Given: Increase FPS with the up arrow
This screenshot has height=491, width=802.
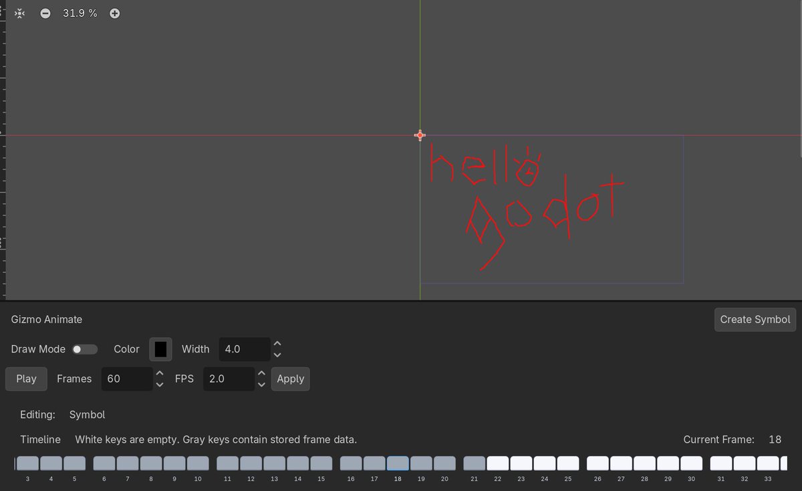Looking at the screenshot, I should click(261, 373).
